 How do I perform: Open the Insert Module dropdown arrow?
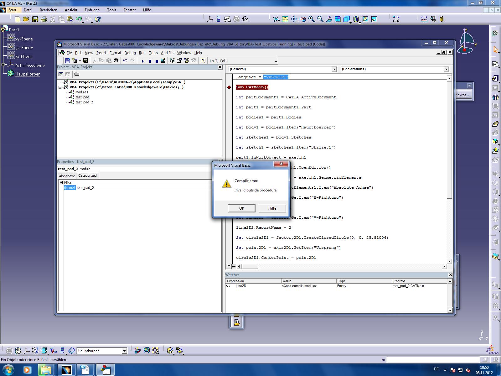[80, 61]
